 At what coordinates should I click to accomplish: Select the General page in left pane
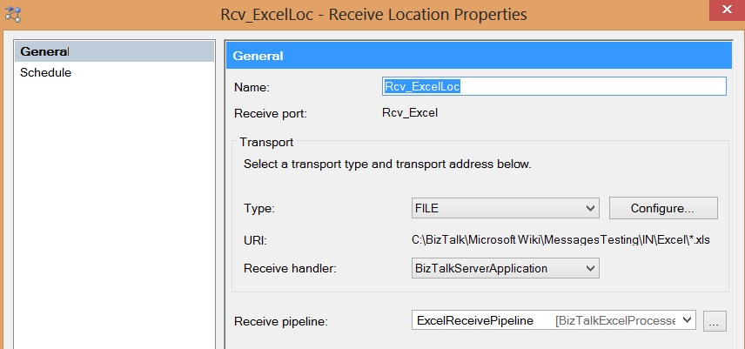[114, 51]
